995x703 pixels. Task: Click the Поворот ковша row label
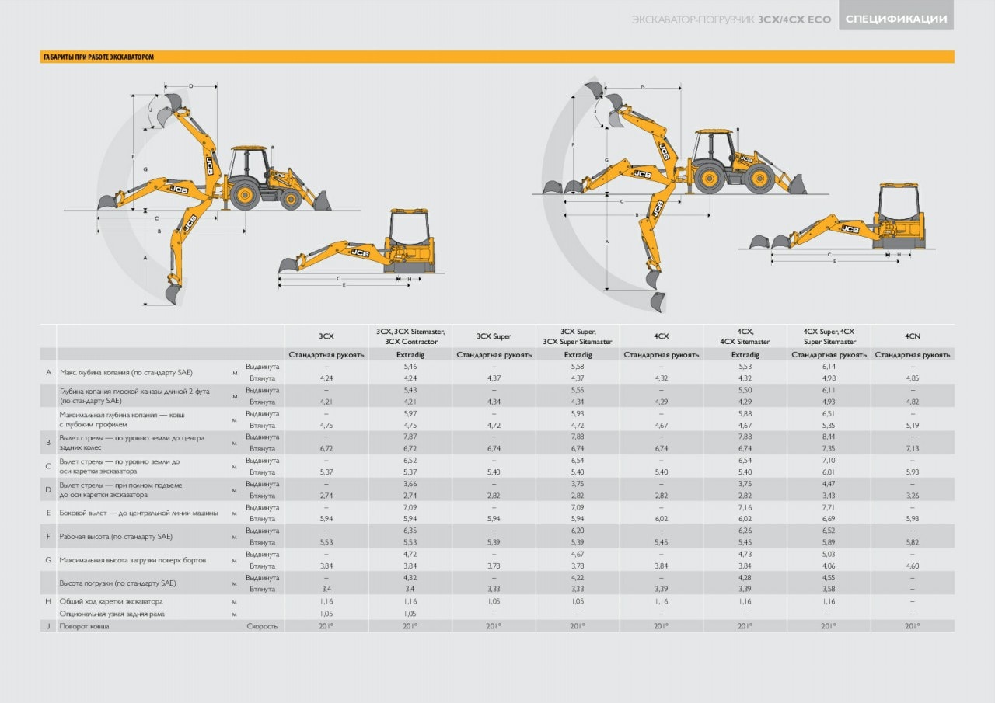(84, 626)
